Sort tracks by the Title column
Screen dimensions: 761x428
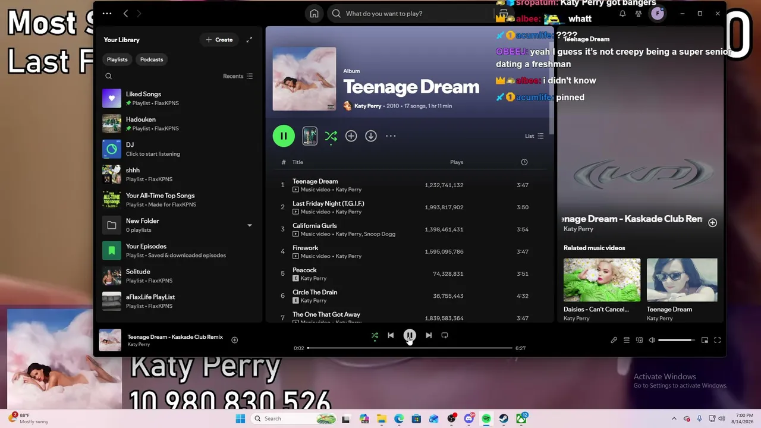coord(298,162)
